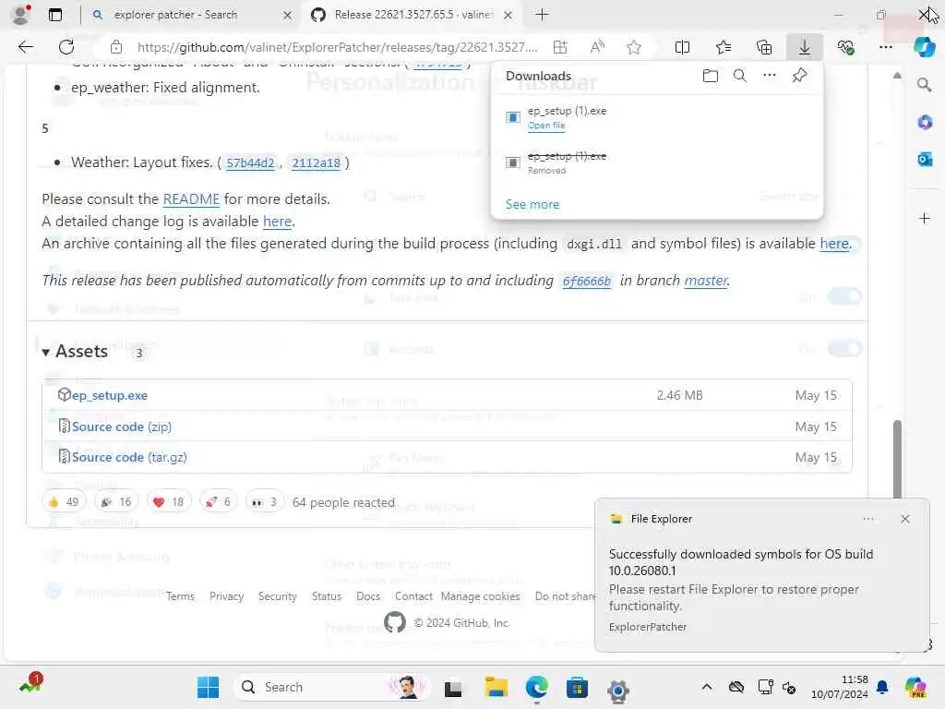React with party popper showing 16
The image size is (945, 709).
(x=115, y=501)
